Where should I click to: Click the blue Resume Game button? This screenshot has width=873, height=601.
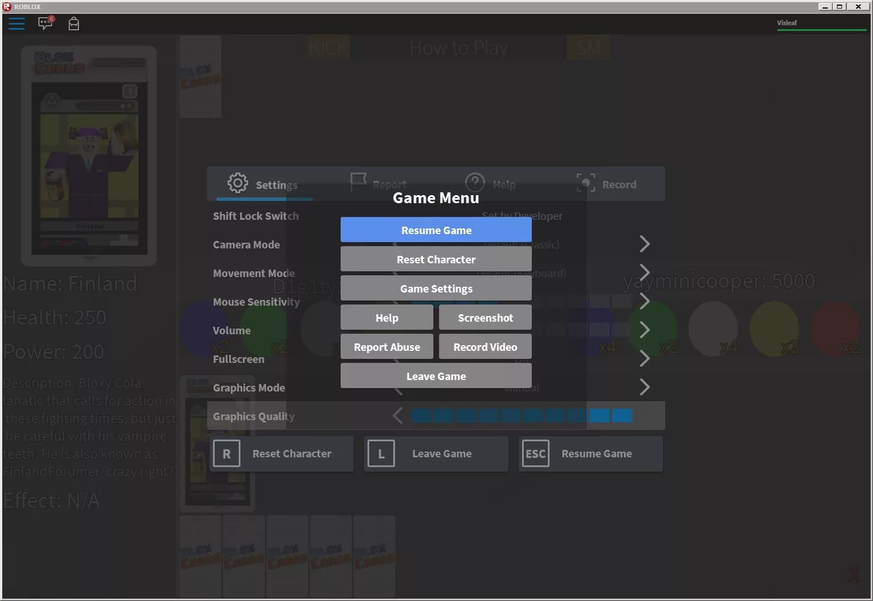click(x=436, y=230)
